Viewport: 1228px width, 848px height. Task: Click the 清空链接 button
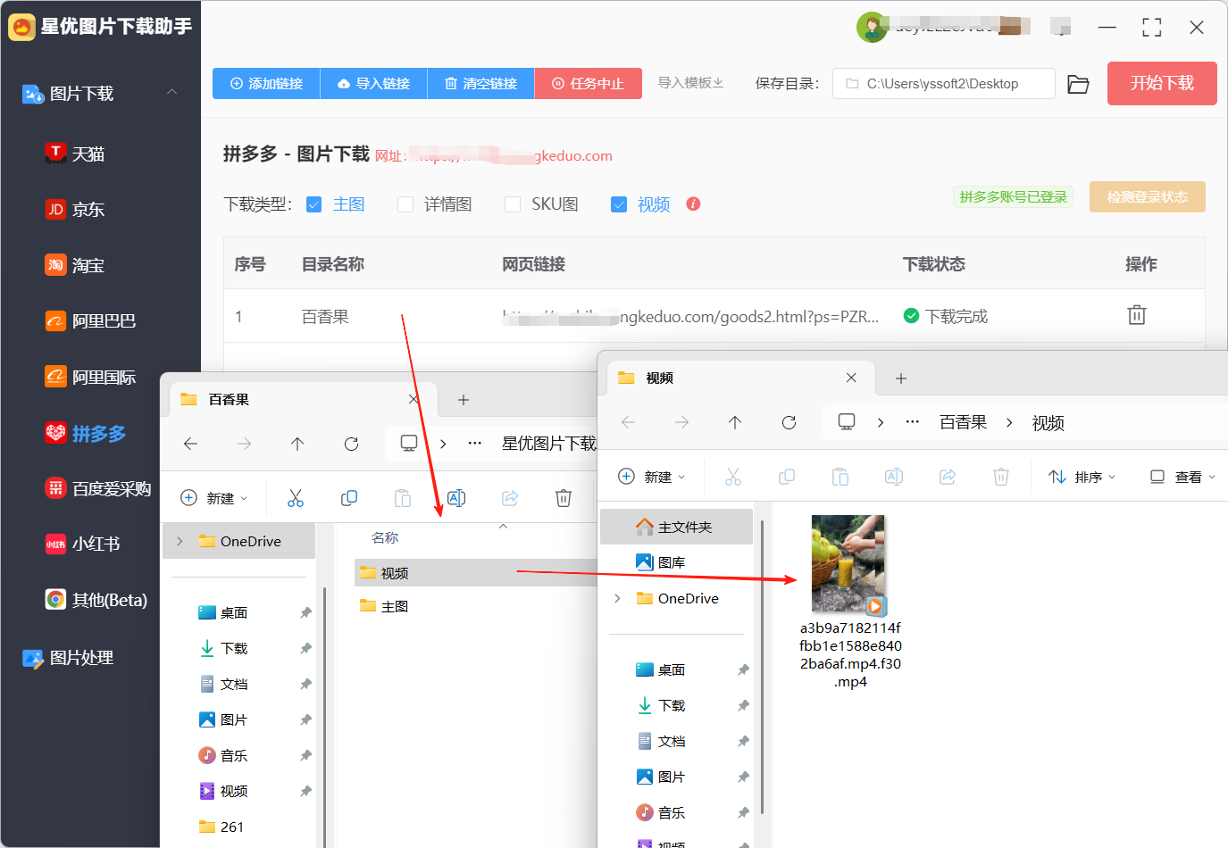(x=480, y=83)
